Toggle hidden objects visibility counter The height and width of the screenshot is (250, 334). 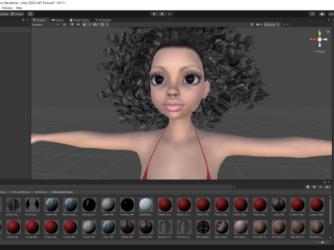pos(96,24)
